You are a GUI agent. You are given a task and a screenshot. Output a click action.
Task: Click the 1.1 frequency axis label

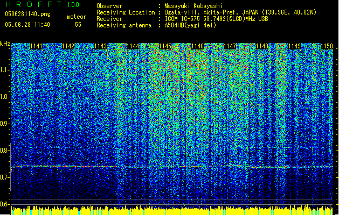tap(4, 70)
